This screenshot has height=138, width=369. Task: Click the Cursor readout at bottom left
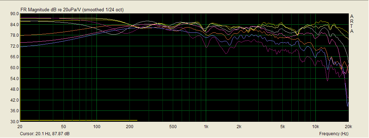click(45, 134)
